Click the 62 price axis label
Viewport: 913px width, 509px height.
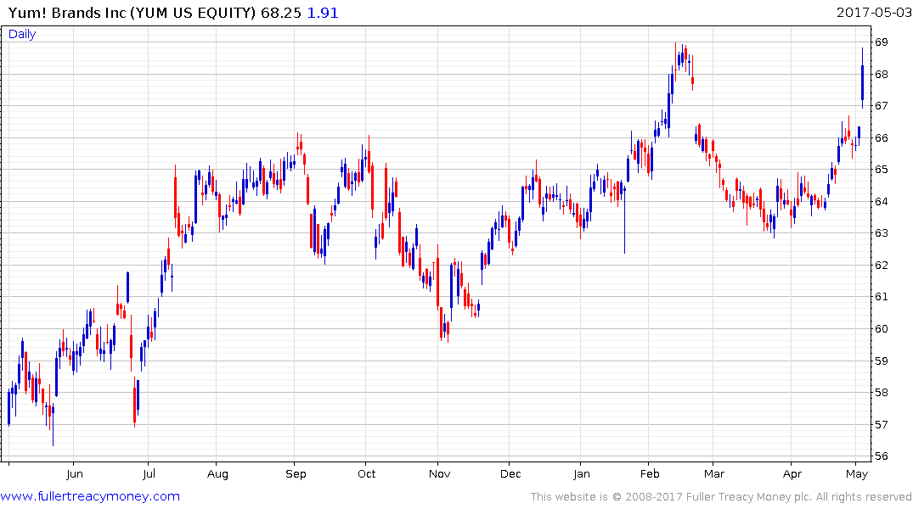coord(881,266)
